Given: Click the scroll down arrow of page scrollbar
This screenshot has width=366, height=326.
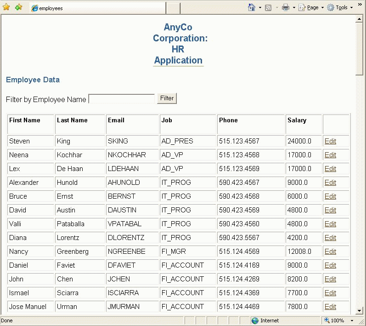Looking at the screenshot, I should pos(360,310).
